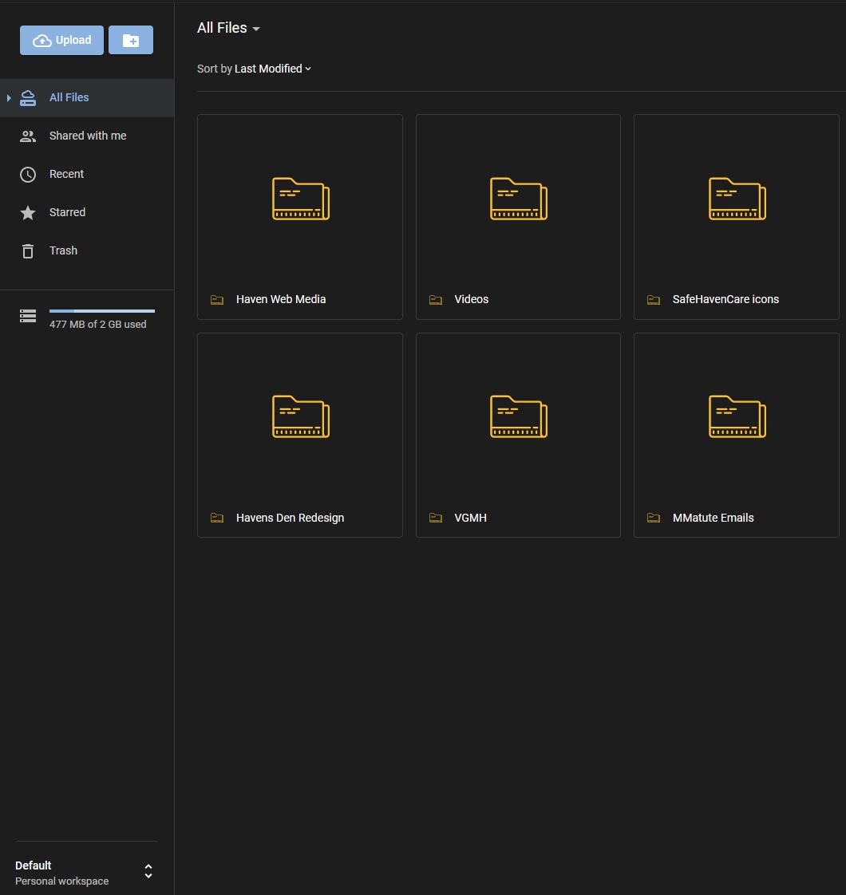Open the VGMH folder large icon

pos(519,416)
